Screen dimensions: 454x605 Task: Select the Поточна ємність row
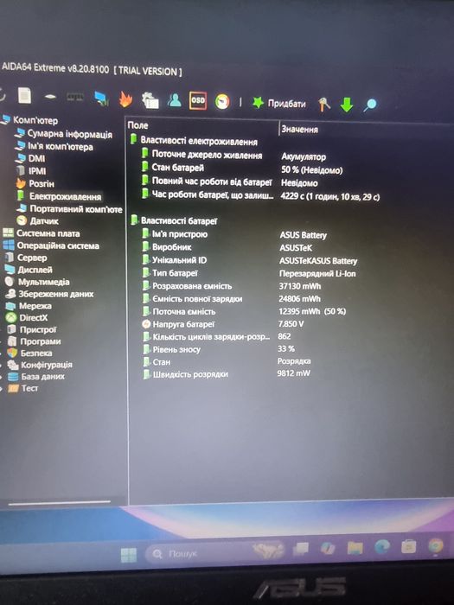click(x=245, y=311)
